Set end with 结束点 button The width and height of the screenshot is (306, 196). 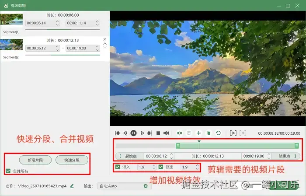tap(286, 156)
